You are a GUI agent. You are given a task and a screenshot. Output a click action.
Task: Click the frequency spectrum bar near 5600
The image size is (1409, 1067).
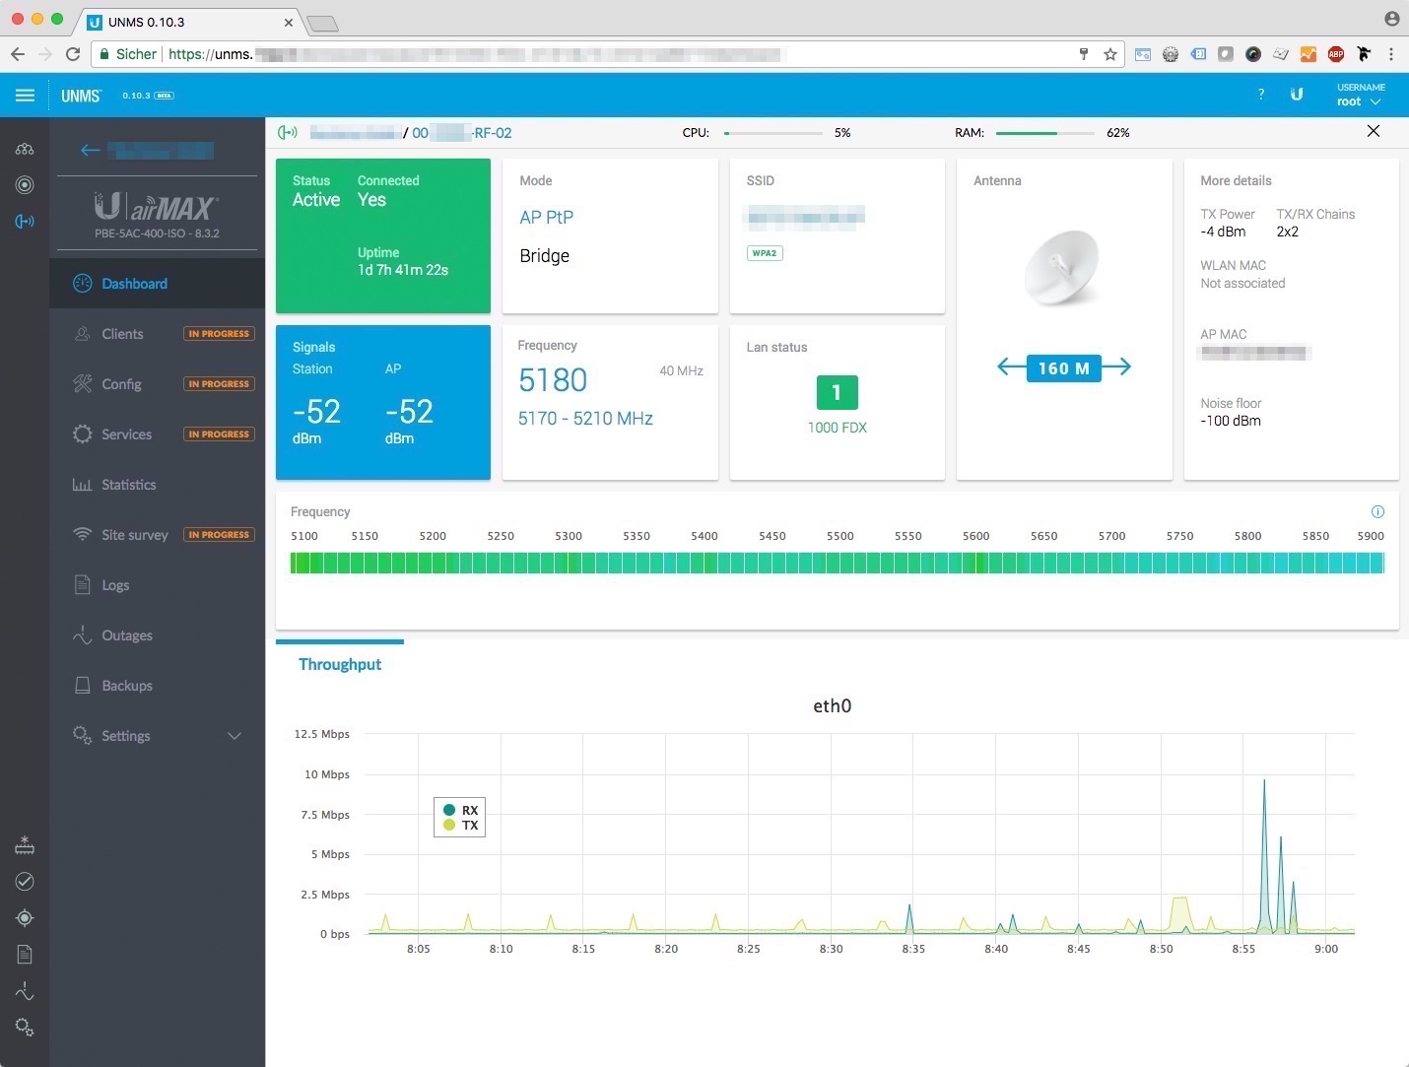pyautogui.click(x=977, y=564)
